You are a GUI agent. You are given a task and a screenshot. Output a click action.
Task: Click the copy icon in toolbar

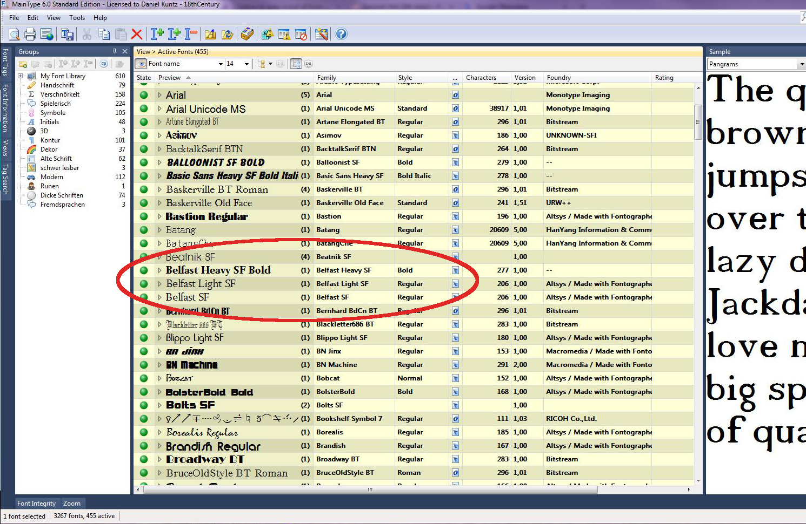click(104, 35)
